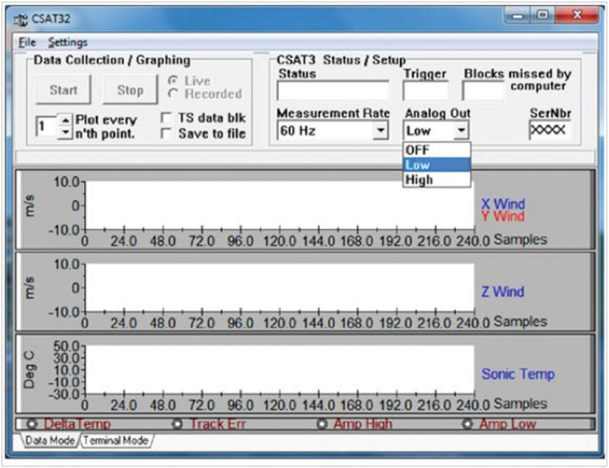
Task: Click the Status text field
Action: (333, 91)
